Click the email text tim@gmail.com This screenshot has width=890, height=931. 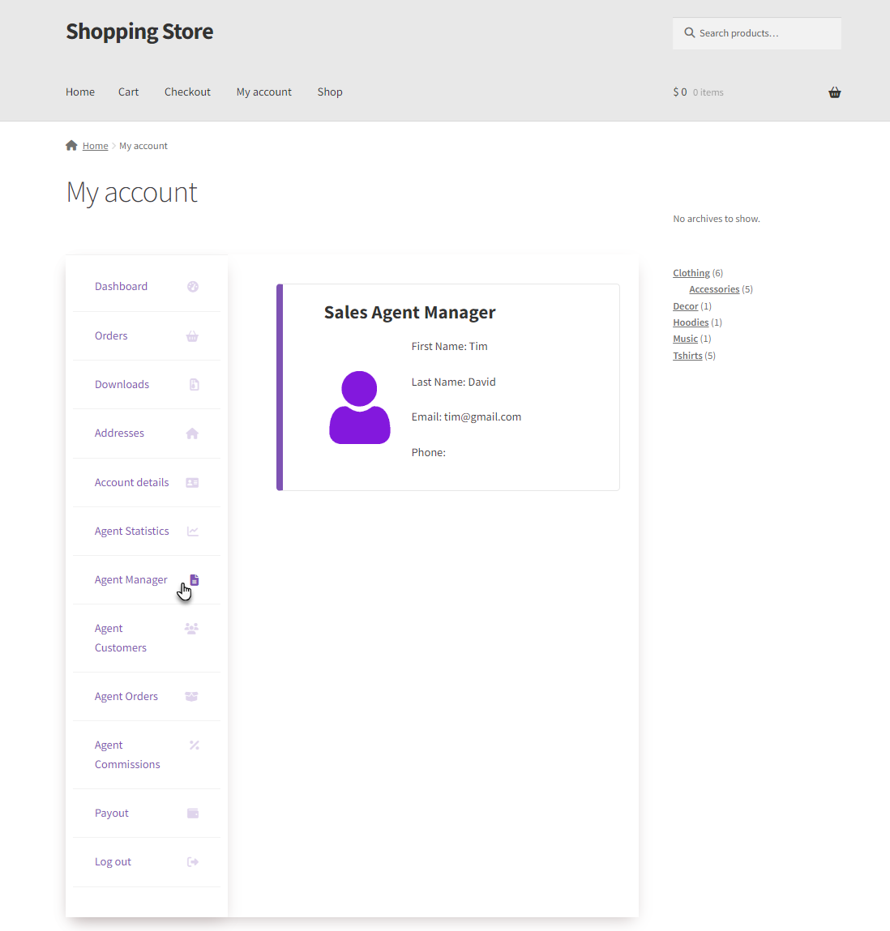pos(482,416)
